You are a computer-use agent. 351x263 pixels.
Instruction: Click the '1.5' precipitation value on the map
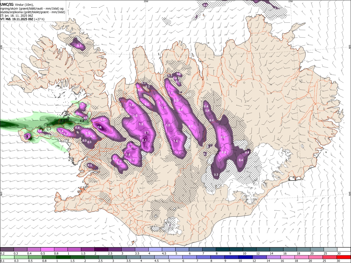click(168, 125)
